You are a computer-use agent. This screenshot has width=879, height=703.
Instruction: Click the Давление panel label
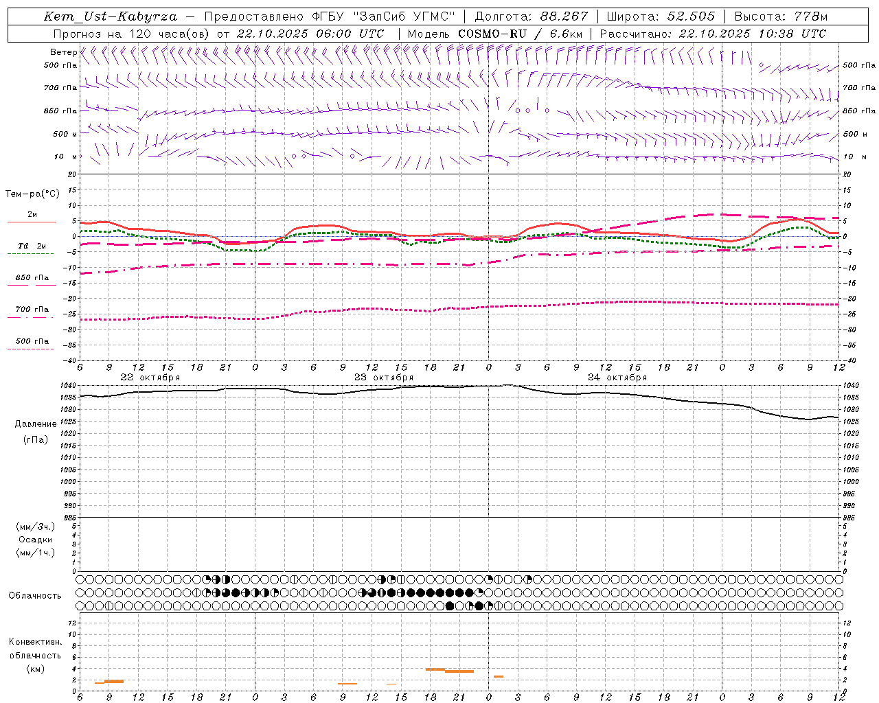click(36, 424)
